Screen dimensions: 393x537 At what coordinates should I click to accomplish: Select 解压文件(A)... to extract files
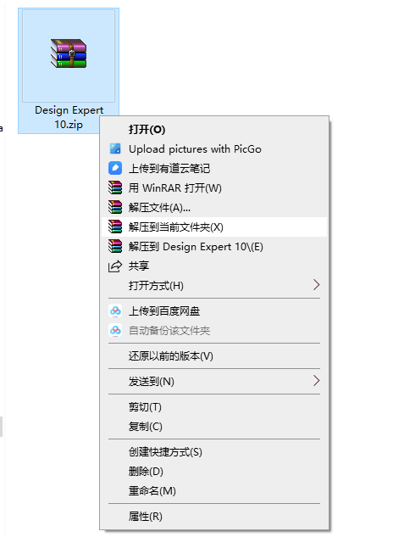(214, 208)
